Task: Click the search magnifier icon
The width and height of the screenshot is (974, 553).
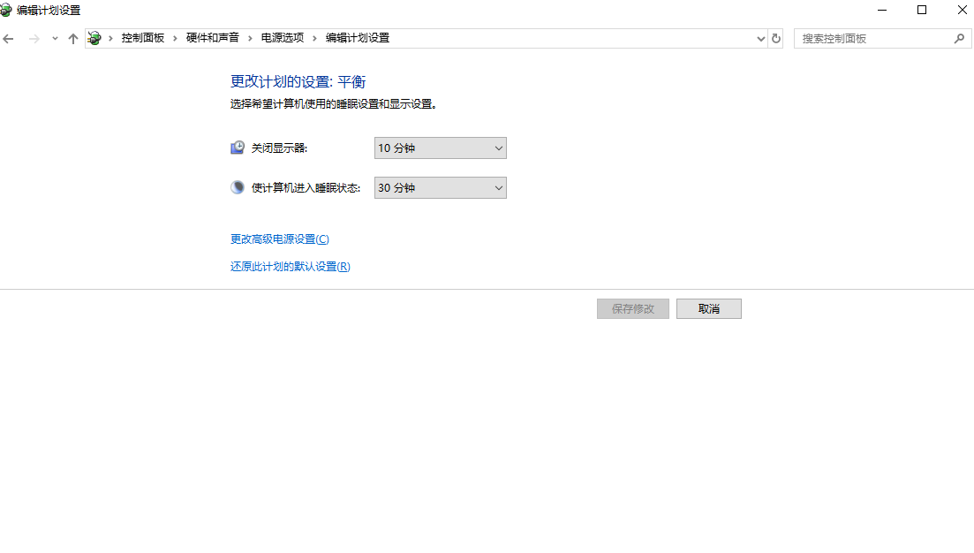Action: pyautogui.click(x=959, y=39)
